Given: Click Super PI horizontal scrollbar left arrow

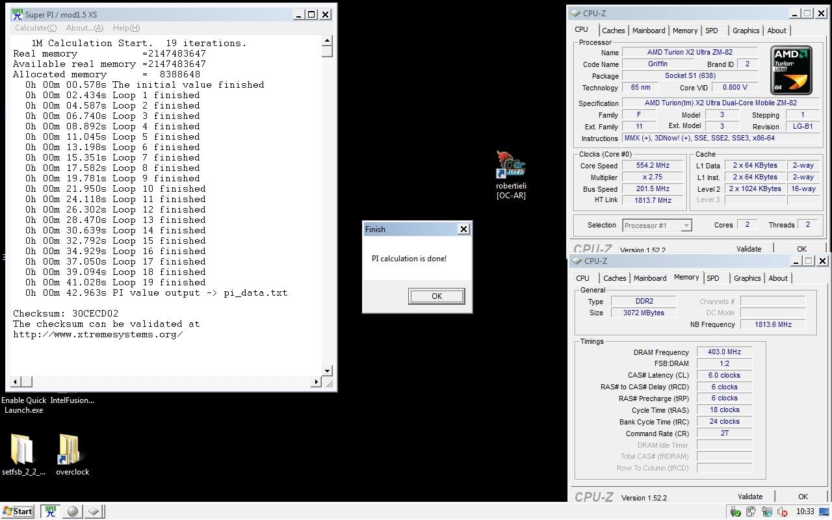Looking at the screenshot, I should point(16,382).
